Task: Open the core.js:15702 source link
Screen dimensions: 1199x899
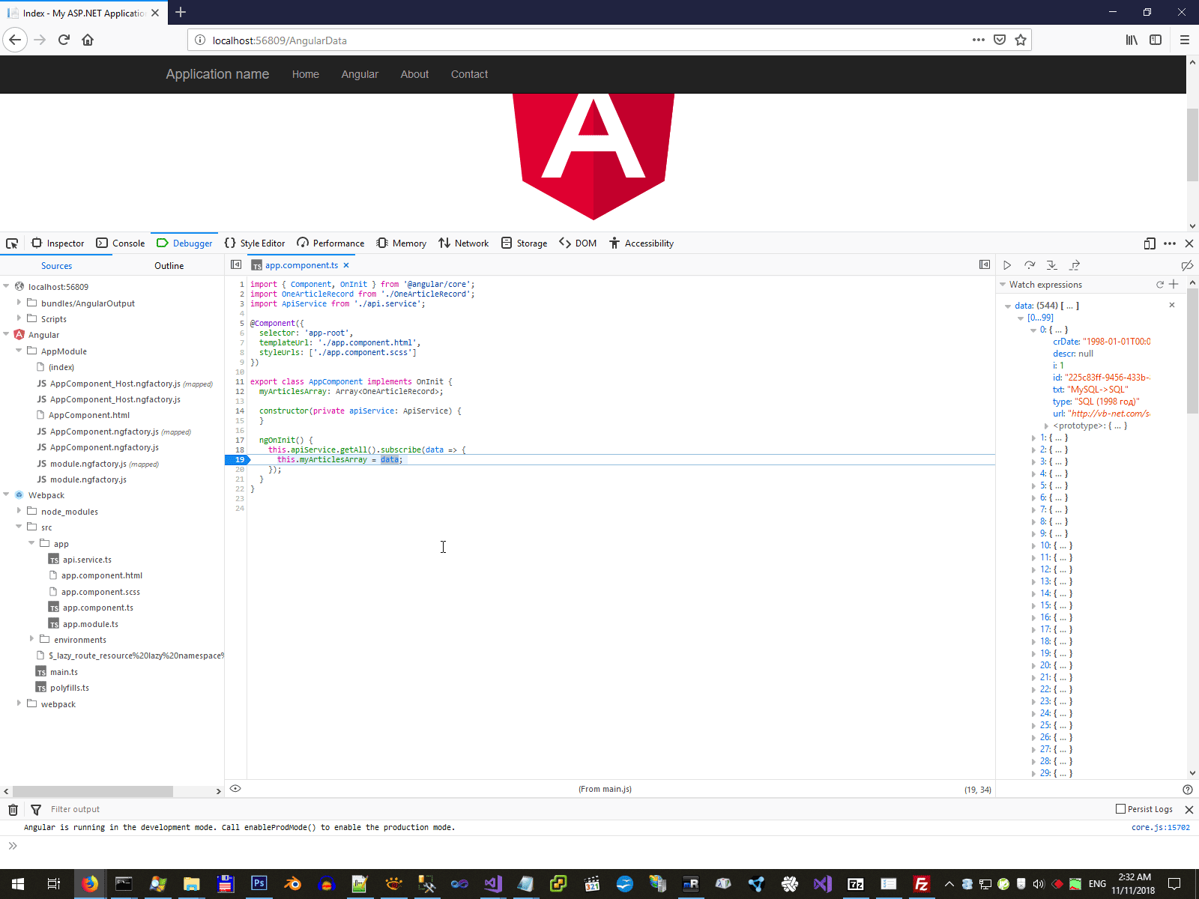Action: pos(1161,828)
